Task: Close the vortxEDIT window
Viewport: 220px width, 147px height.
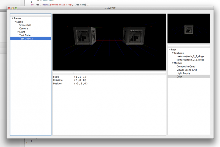Action: click(x=9, y=8)
